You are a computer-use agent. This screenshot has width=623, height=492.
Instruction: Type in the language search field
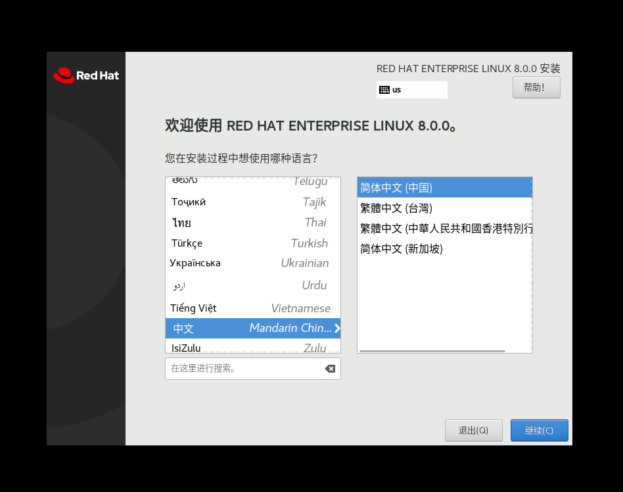tap(244, 369)
